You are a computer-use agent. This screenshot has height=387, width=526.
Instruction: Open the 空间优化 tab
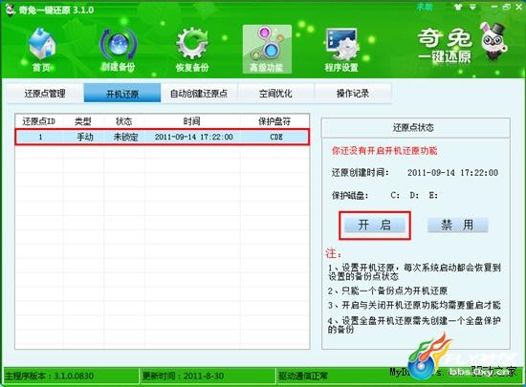coord(275,93)
